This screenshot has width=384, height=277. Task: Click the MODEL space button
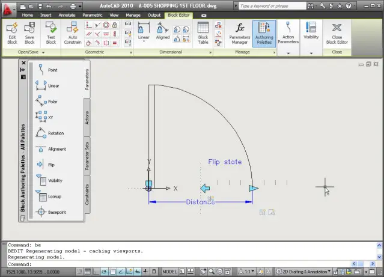169,272
